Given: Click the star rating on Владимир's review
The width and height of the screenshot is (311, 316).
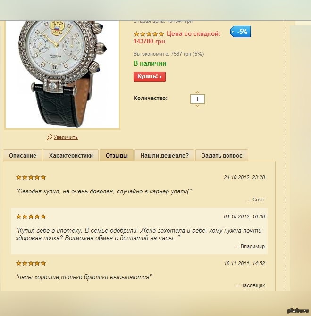Looking at the screenshot, I should pyautogui.click(x=31, y=216).
